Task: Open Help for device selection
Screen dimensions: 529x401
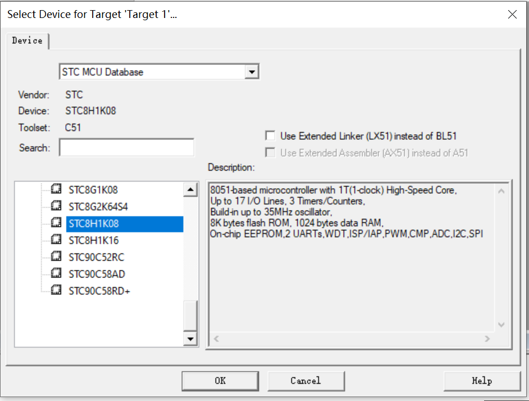Action: click(x=482, y=381)
